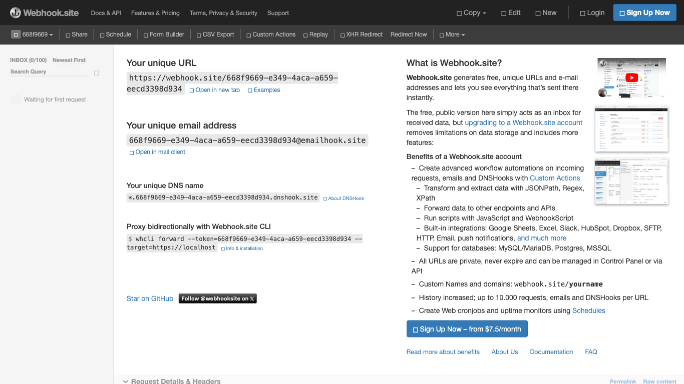Click the Sign Up Now button
The width and height of the screenshot is (684, 384).
[644, 13]
